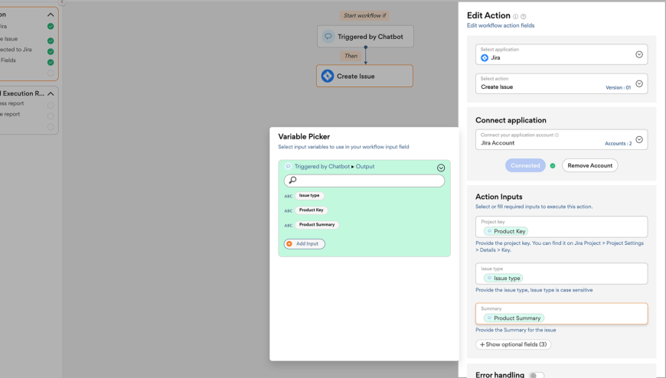Open the Select action dropdown
Image resolution: width=666 pixels, height=378 pixels.
[x=639, y=83]
